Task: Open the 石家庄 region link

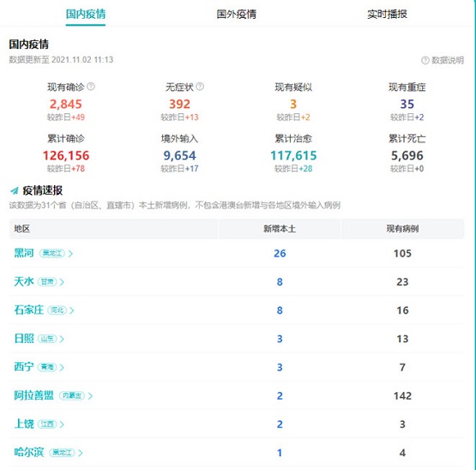Action: point(29,310)
